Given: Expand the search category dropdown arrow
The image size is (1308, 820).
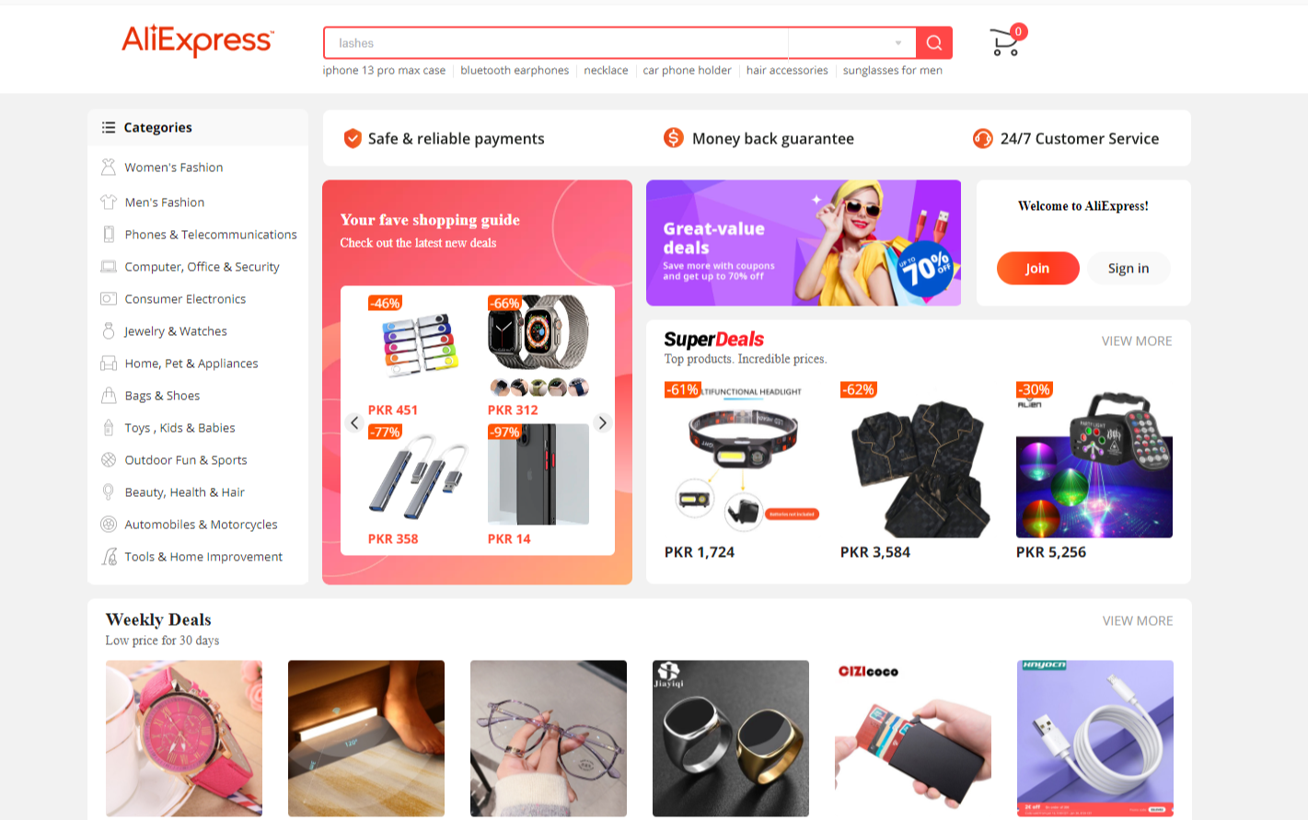Looking at the screenshot, I should [898, 43].
